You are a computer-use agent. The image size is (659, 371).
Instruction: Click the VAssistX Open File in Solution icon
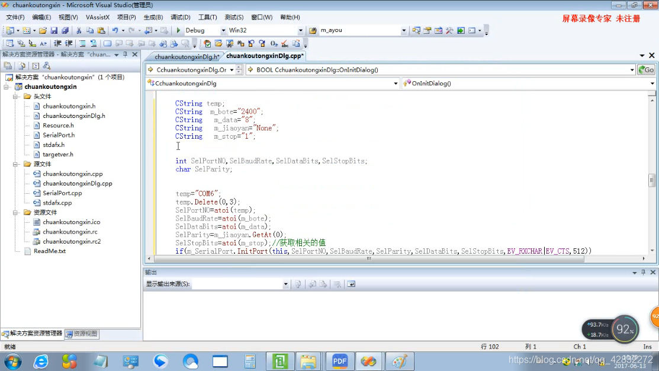(218, 43)
